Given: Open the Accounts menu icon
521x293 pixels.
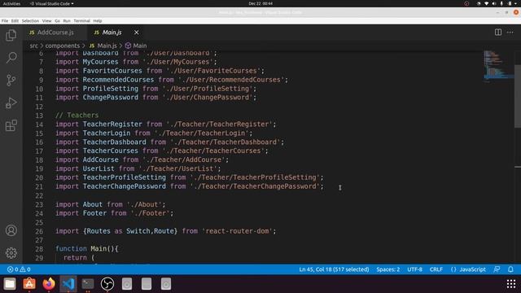Looking at the screenshot, I should pyautogui.click(x=11, y=230).
